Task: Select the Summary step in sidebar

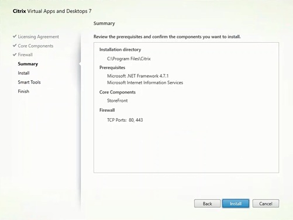Action: [x=28, y=64]
